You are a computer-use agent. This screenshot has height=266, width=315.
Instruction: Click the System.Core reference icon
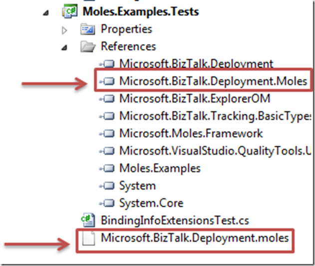click(x=107, y=203)
